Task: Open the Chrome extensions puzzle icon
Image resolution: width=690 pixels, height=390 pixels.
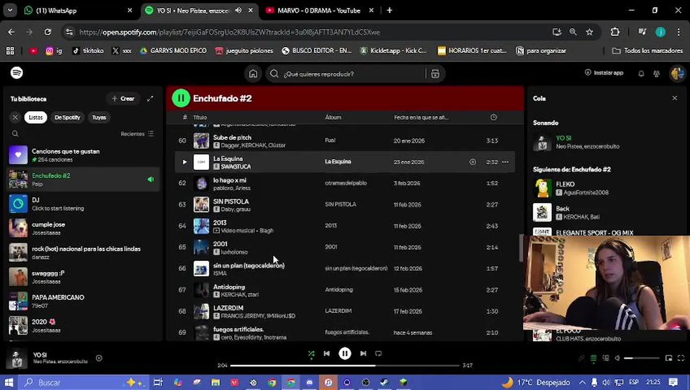Action: 615,32
